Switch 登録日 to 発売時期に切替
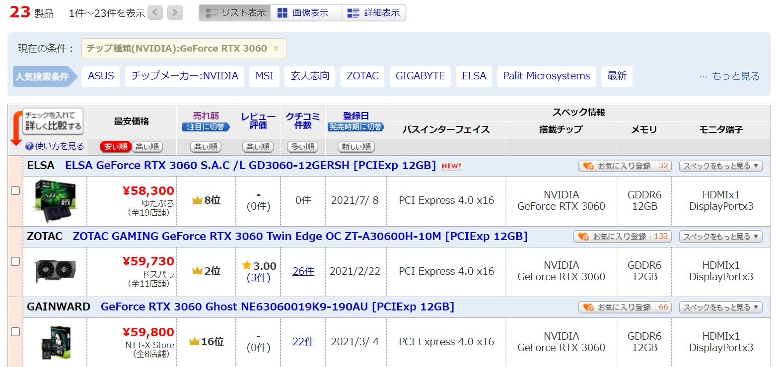 (x=356, y=127)
